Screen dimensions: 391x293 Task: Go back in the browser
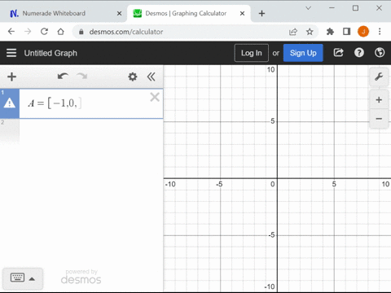click(11, 32)
